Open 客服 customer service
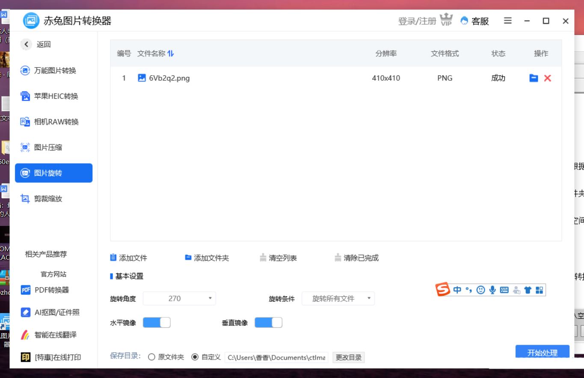This screenshot has height=378, width=584. (475, 21)
